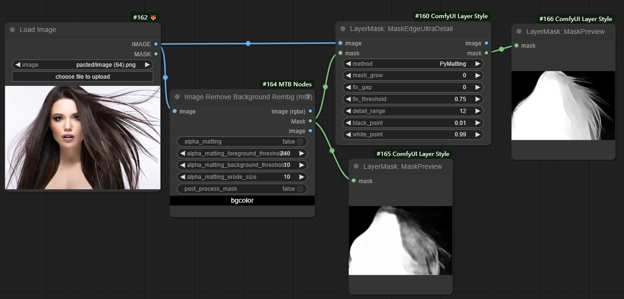Click the Image Remove Background Rembg collapse dot
Screen dimensions: 624x299
tap(177, 97)
